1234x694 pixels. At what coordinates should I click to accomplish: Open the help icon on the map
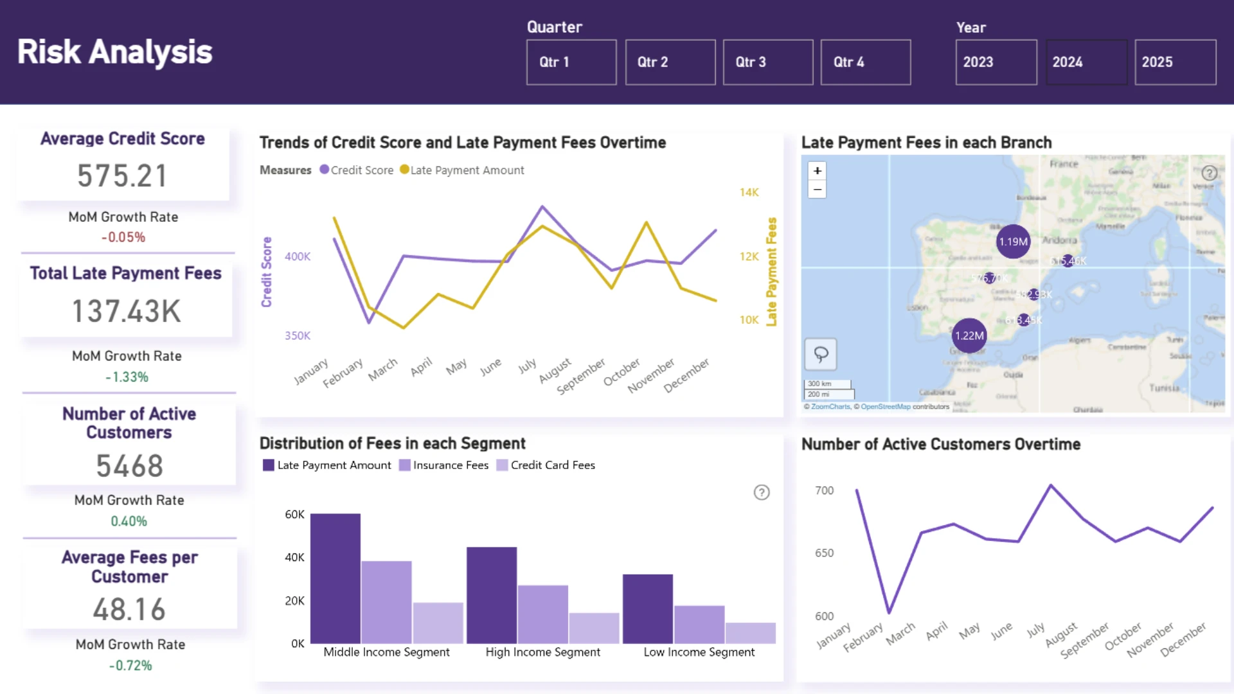1209,173
